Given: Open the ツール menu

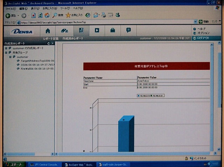Looking at the screenshot, I should tap(65, 8).
